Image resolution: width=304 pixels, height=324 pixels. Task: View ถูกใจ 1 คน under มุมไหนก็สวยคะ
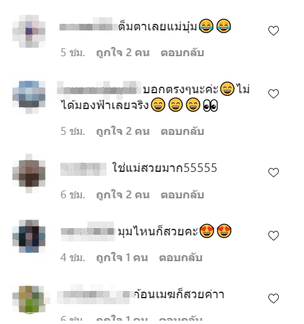tap(122, 258)
